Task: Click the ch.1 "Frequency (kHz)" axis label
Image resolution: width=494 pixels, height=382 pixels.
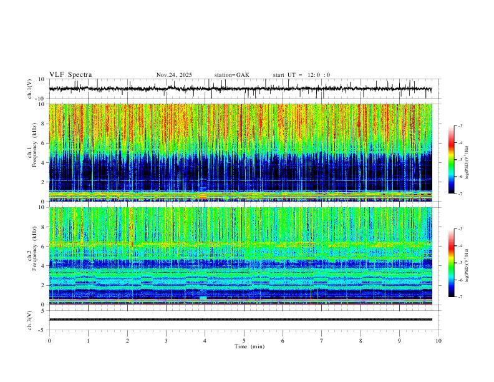Action: click(34, 145)
